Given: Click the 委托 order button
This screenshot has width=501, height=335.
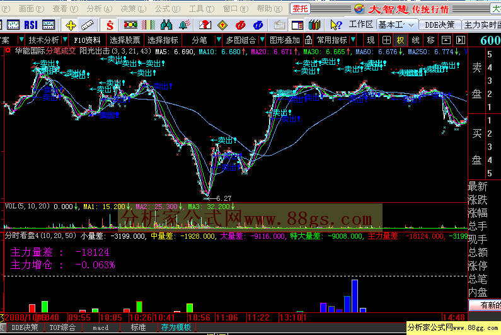Looking at the screenshot, I should pyautogui.click(x=300, y=9).
